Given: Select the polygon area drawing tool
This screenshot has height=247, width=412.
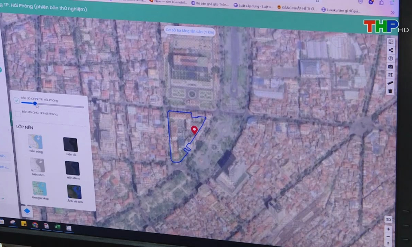Looking at the screenshot, I should click(x=391, y=75).
